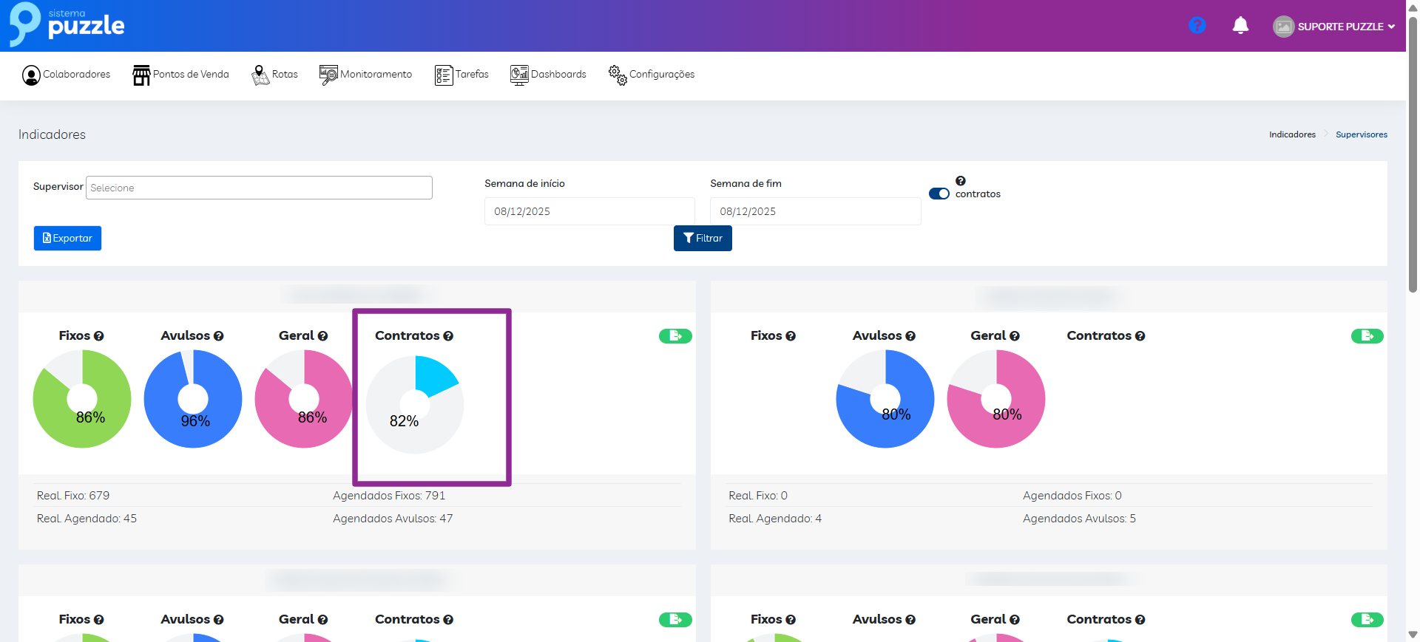Screen dimensions: 1420x642
Task: Open the Configurações menu
Action: (x=652, y=75)
